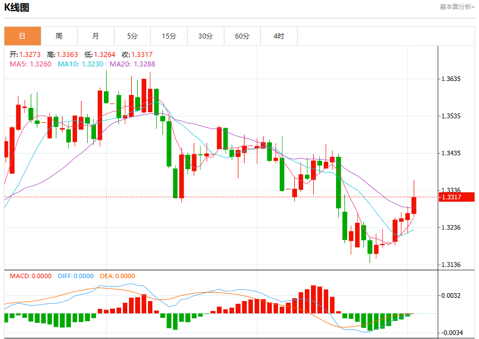479x339 pixels.
Task: Click the red 1.3317 current price tag
Action: click(457, 197)
